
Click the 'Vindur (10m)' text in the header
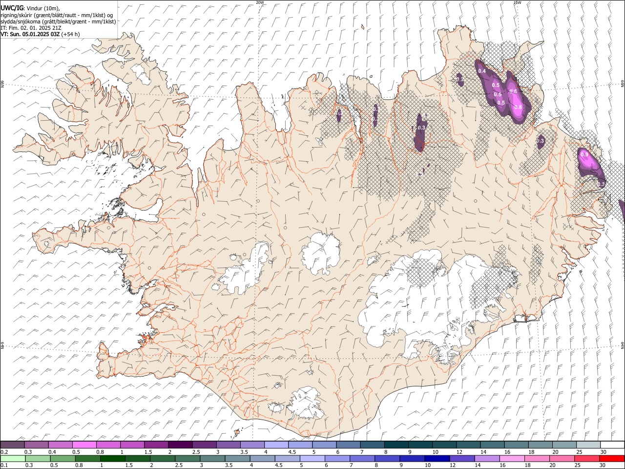(x=42, y=8)
